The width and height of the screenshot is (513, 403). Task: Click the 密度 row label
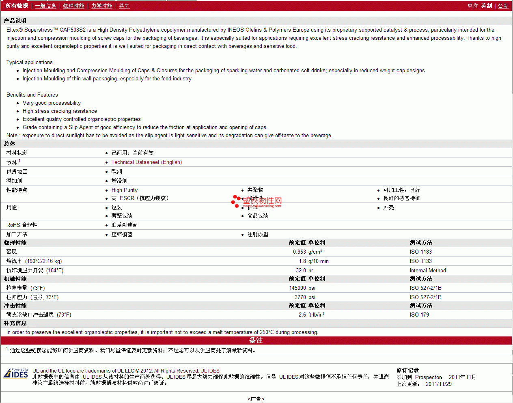click(12, 252)
